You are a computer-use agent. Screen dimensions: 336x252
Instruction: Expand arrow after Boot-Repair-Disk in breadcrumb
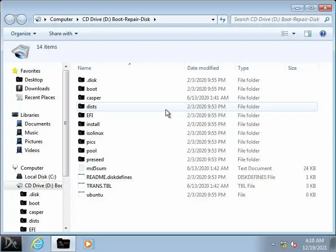pyautogui.click(x=155, y=19)
